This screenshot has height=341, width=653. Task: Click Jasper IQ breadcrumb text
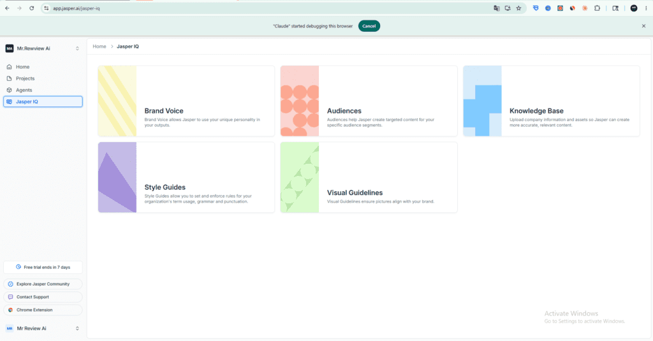pos(128,47)
